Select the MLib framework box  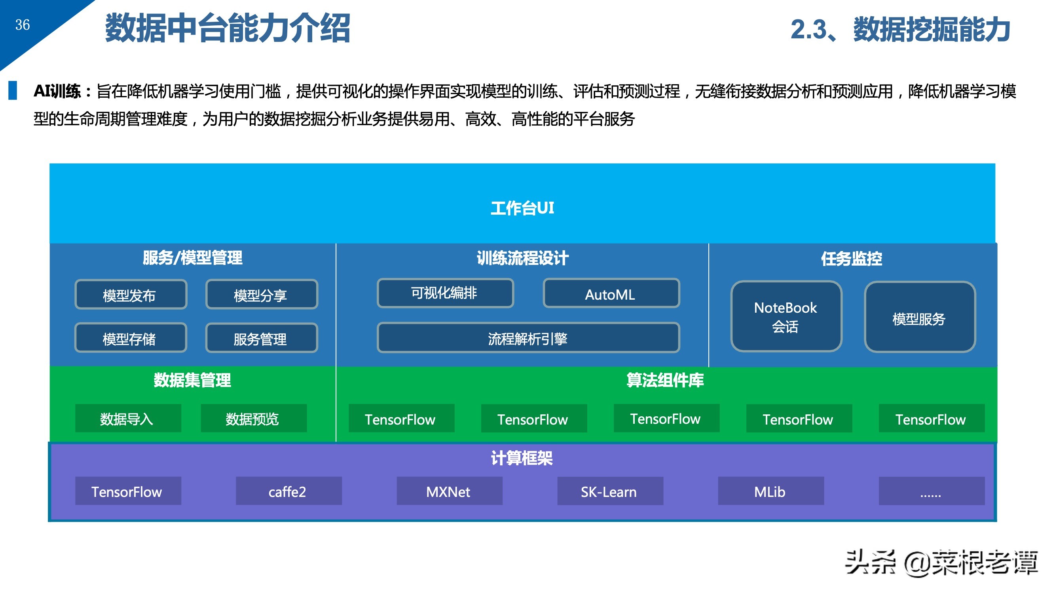click(770, 491)
